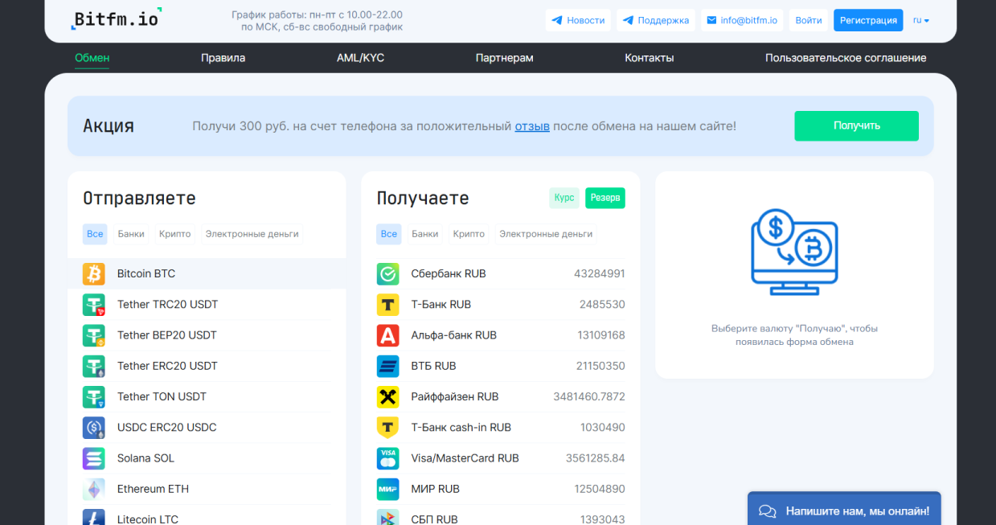Click the green Получить button
This screenshot has height=525, width=996.
click(857, 125)
